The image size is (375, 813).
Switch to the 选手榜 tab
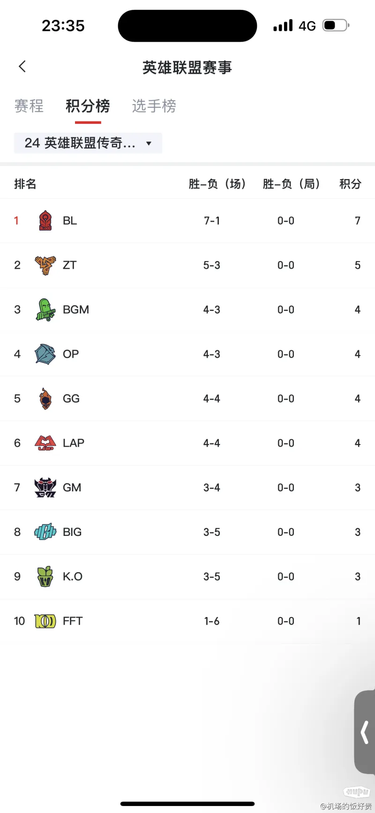[x=154, y=106]
